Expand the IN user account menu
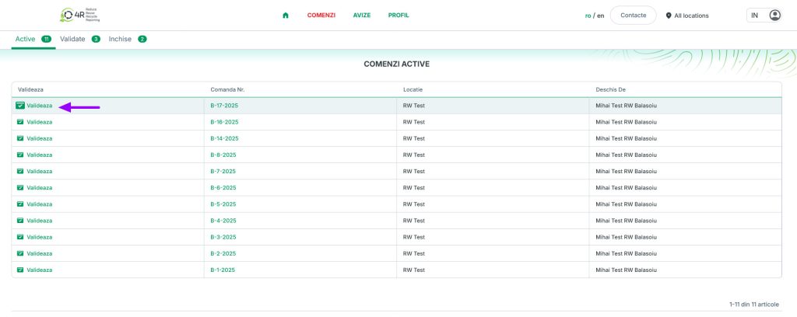Viewport: 797px width, 317px height. [x=754, y=16]
